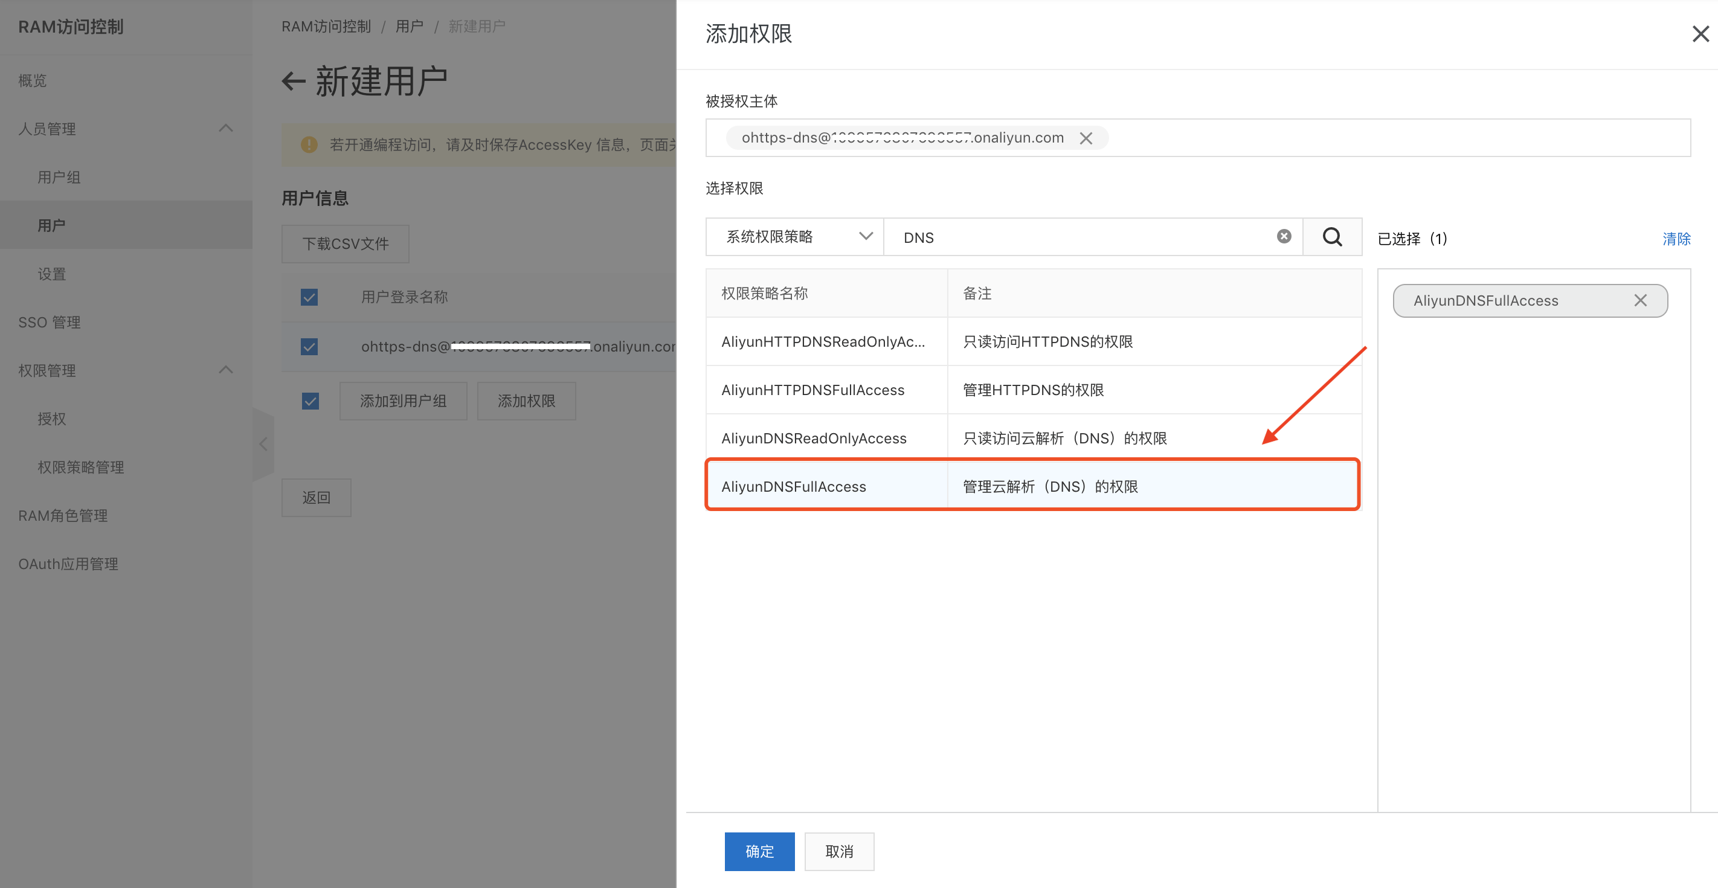The height and width of the screenshot is (888, 1718).
Task: Select the AliyunDNSReadOnlyAccess policy row
Action: click(x=1033, y=439)
